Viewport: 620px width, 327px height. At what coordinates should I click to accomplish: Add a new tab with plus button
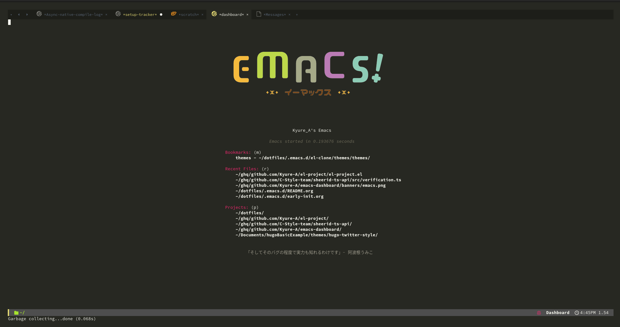pos(297,15)
